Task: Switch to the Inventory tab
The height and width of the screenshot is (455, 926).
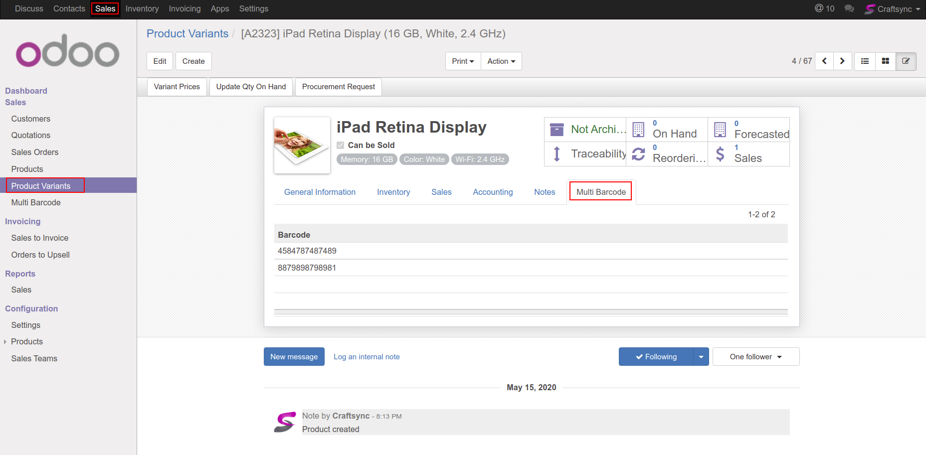Action: point(393,192)
